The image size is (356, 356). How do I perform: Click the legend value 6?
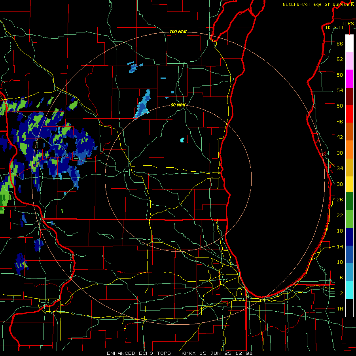(341, 278)
